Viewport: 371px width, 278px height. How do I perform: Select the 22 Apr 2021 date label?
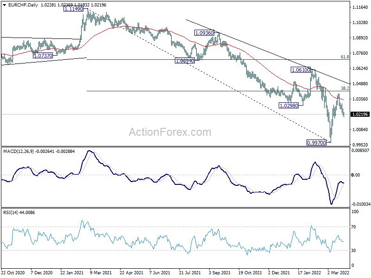132,273
